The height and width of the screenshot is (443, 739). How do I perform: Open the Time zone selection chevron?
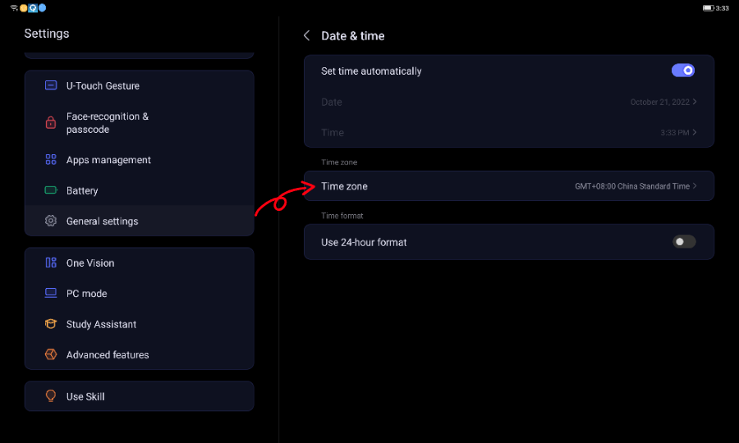[695, 186]
